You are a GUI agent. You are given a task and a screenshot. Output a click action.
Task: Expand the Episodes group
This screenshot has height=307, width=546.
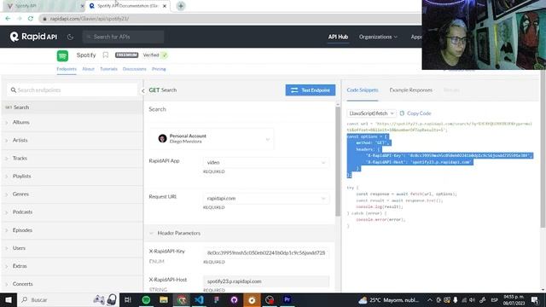click(72, 230)
